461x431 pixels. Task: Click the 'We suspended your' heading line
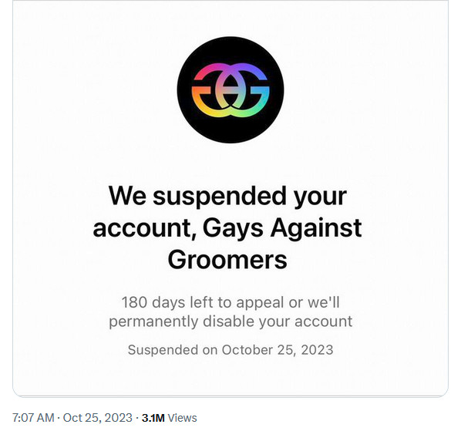tap(227, 196)
